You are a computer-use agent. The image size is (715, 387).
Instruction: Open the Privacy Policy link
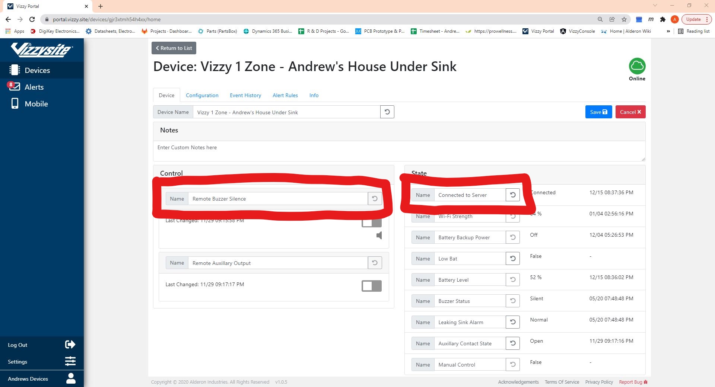pyautogui.click(x=599, y=382)
